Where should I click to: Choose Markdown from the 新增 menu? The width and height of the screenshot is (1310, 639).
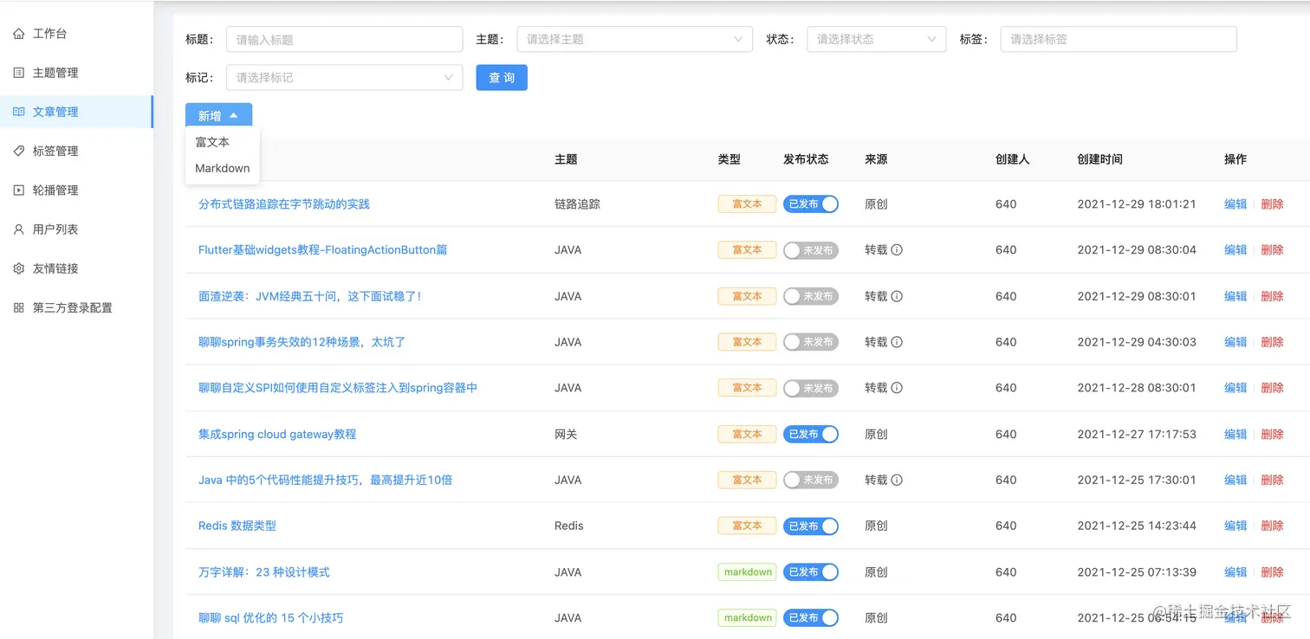(x=222, y=168)
